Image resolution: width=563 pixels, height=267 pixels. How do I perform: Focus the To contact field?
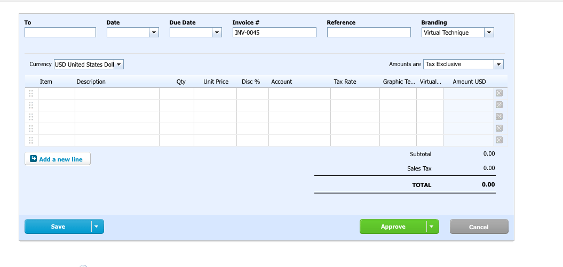point(60,33)
